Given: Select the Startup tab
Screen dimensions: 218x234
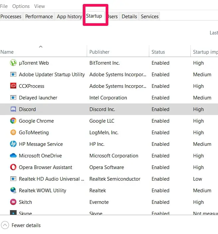Looking at the screenshot, I should pyautogui.click(x=94, y=16).
